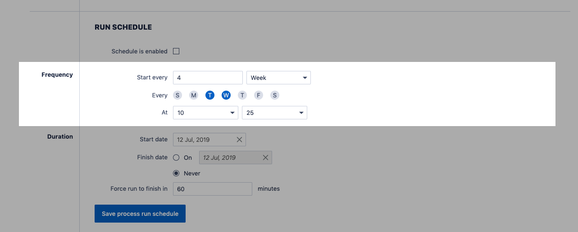
Task: Toggle the Friday 'F' day button
Action: 259,95
